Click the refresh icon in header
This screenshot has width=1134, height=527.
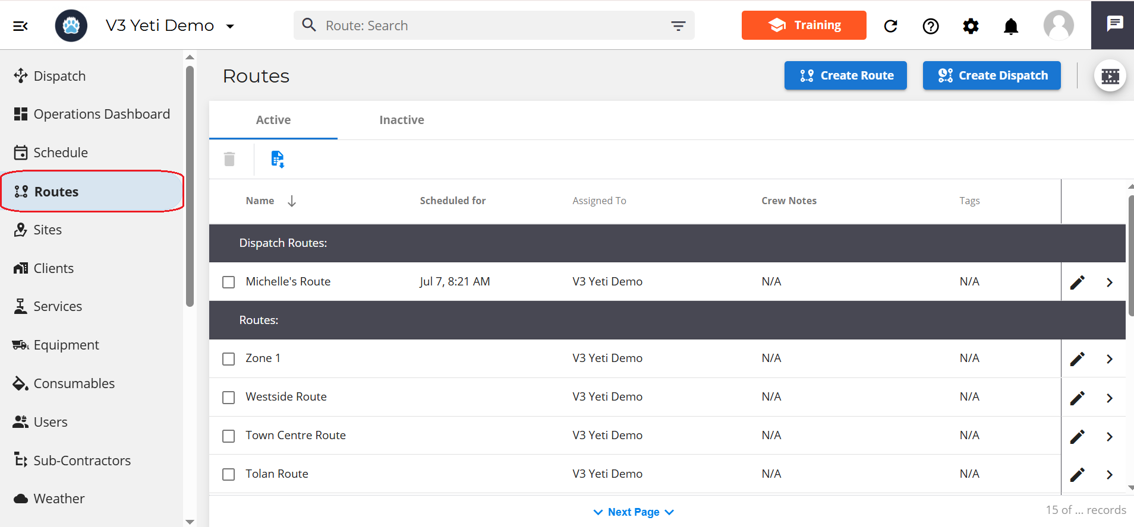click(890, 26)
